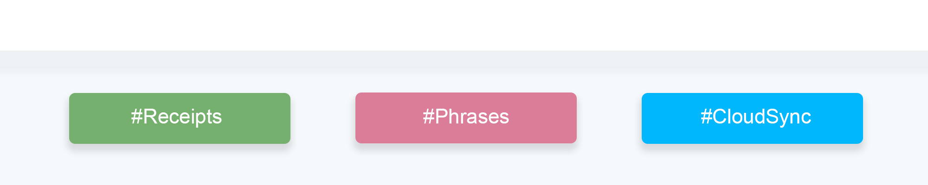Click the "#Phrases" text label

coord(466,117)
